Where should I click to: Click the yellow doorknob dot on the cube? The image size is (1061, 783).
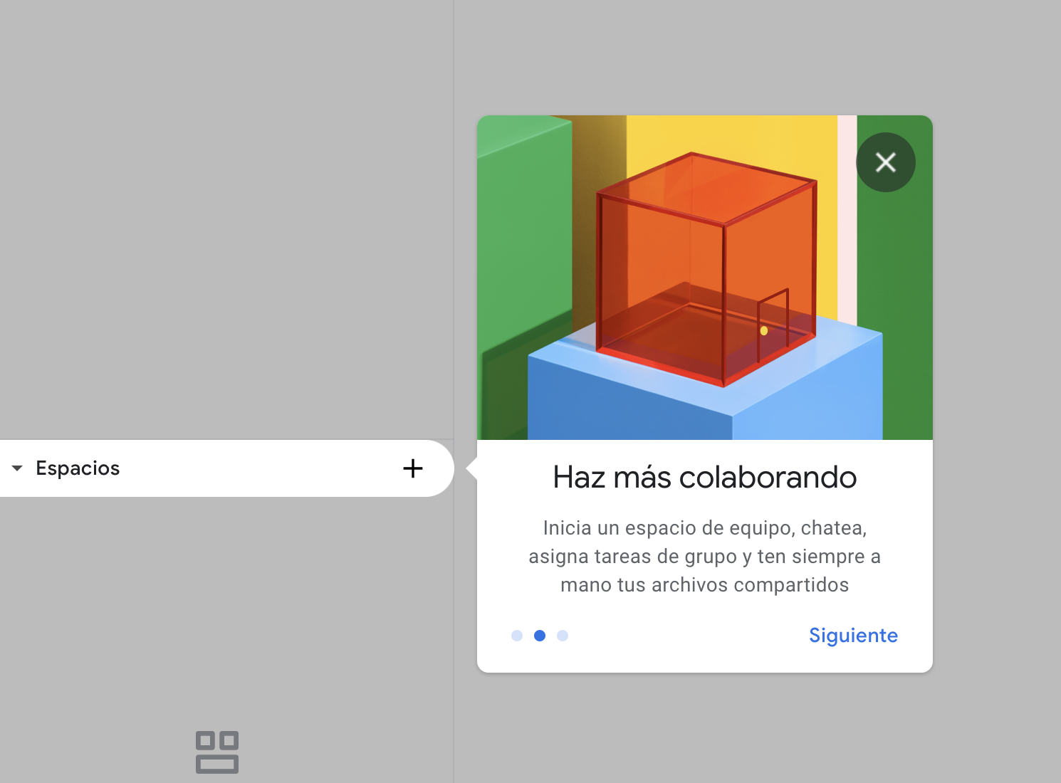764,330
